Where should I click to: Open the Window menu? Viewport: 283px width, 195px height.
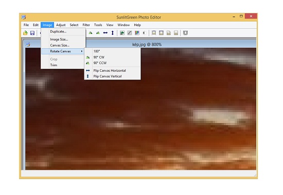123,25
